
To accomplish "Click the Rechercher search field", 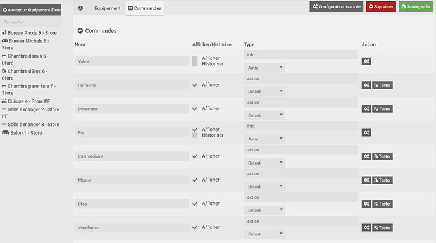I will [30, 22].
